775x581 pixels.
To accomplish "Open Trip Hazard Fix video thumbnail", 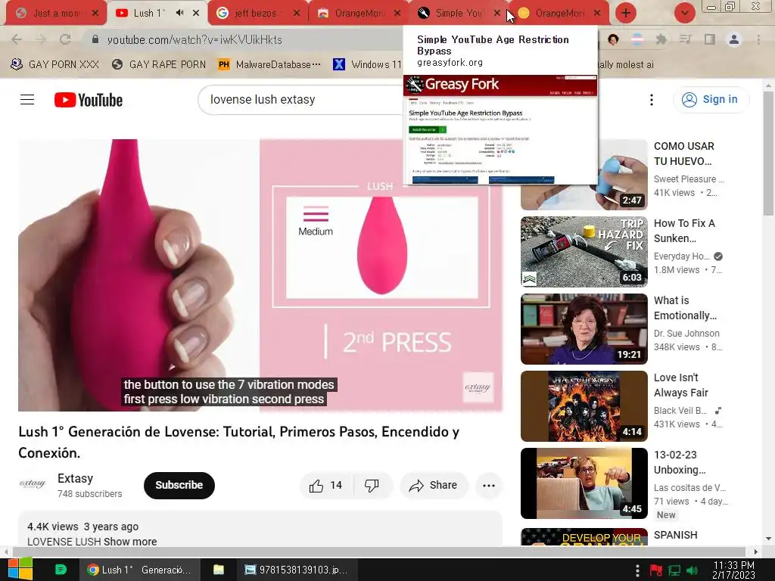I will tap(584, 251).
